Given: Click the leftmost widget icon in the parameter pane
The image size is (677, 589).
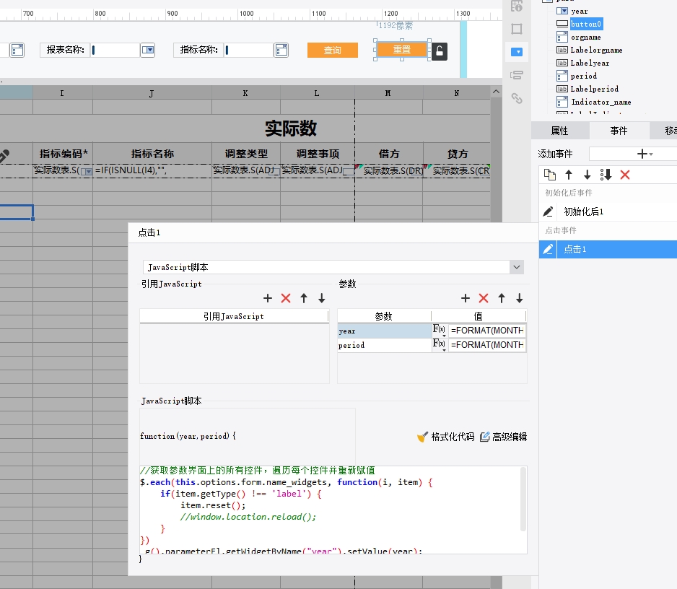Looking at the screenshot, I should click(x=17, y=50).
